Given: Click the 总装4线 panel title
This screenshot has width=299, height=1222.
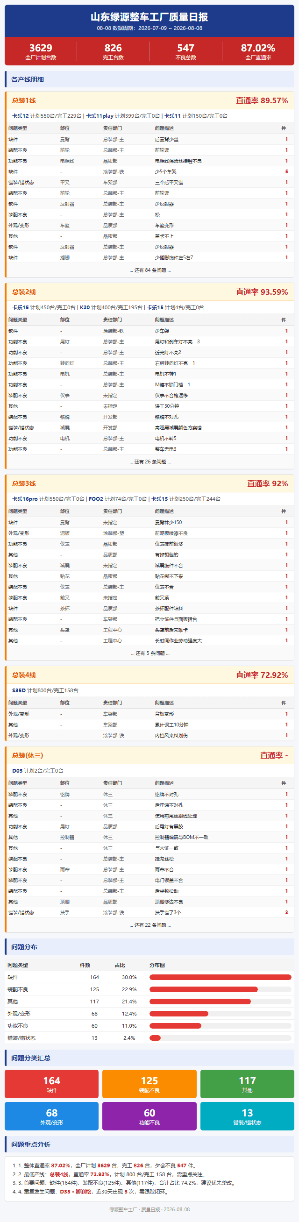Looking at the screenshot, I should click(x=24, y=675).
